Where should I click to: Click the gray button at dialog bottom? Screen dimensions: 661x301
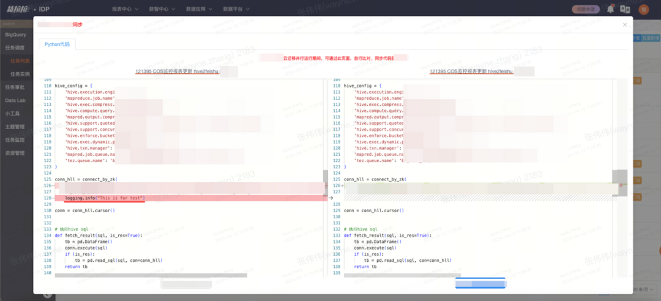186,284
